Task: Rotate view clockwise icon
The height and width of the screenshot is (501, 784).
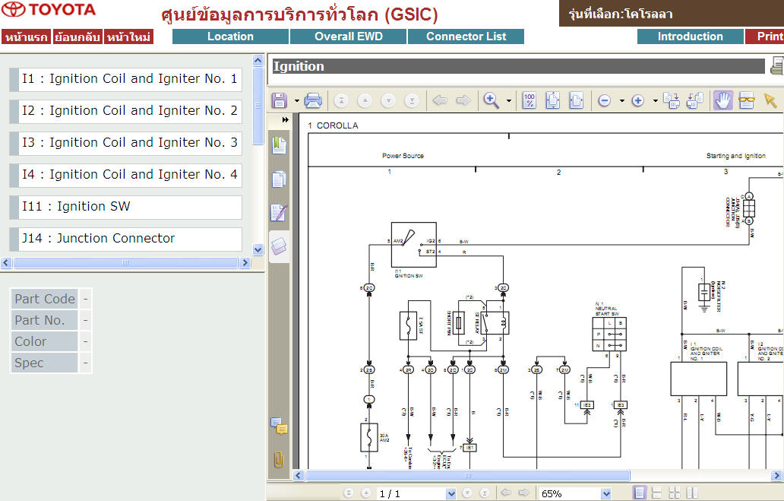Action: [671, 100]
